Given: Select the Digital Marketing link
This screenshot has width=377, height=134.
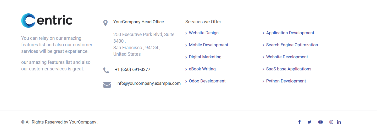Looking at the screenshot, I should pyautogui.click(x=205, y=57).
